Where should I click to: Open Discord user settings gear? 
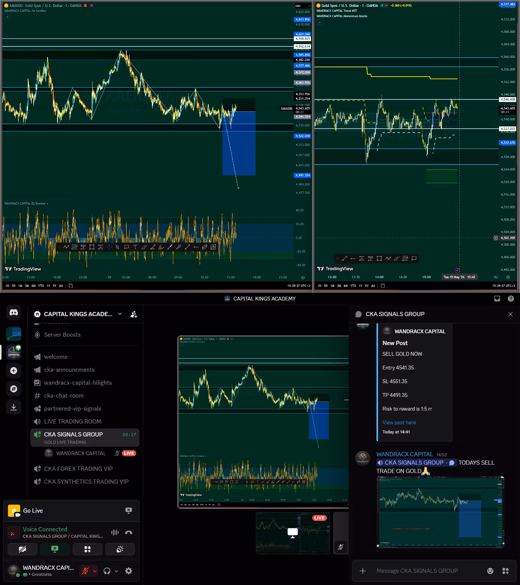click(x=129, y=571)
